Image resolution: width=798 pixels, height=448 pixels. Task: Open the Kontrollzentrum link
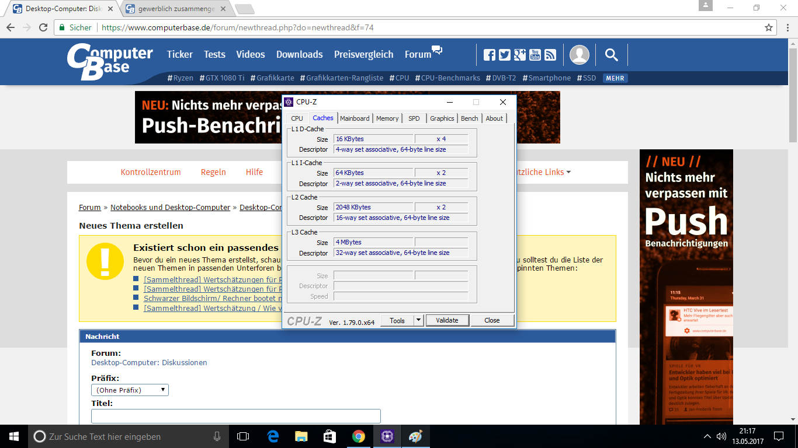tap(151, 172)
